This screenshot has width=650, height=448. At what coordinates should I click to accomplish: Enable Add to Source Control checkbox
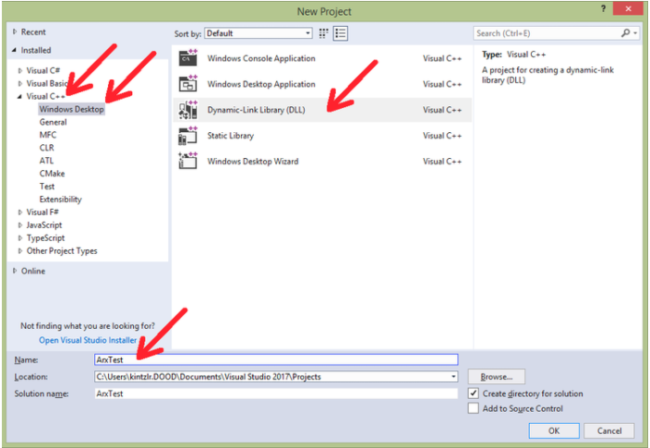(x=474, y=408)
